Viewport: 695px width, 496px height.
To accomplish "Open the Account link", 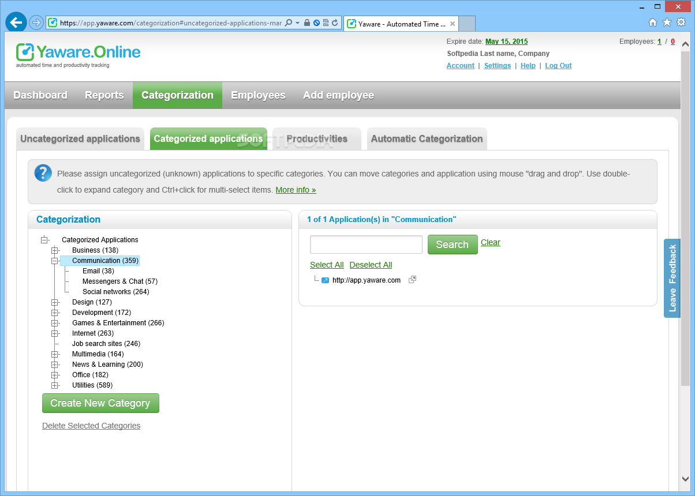I will coord(461,66).
